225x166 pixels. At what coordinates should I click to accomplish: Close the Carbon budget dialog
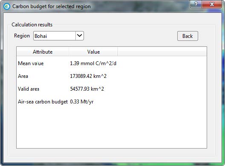(212, 4)
